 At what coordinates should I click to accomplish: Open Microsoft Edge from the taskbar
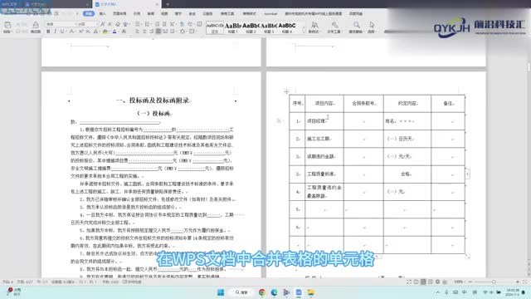[x=274, y=292]
